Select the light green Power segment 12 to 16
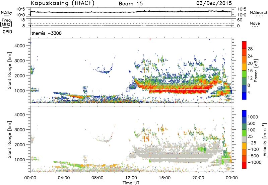The width and height of the screenshot is (268, 185). 244,74
